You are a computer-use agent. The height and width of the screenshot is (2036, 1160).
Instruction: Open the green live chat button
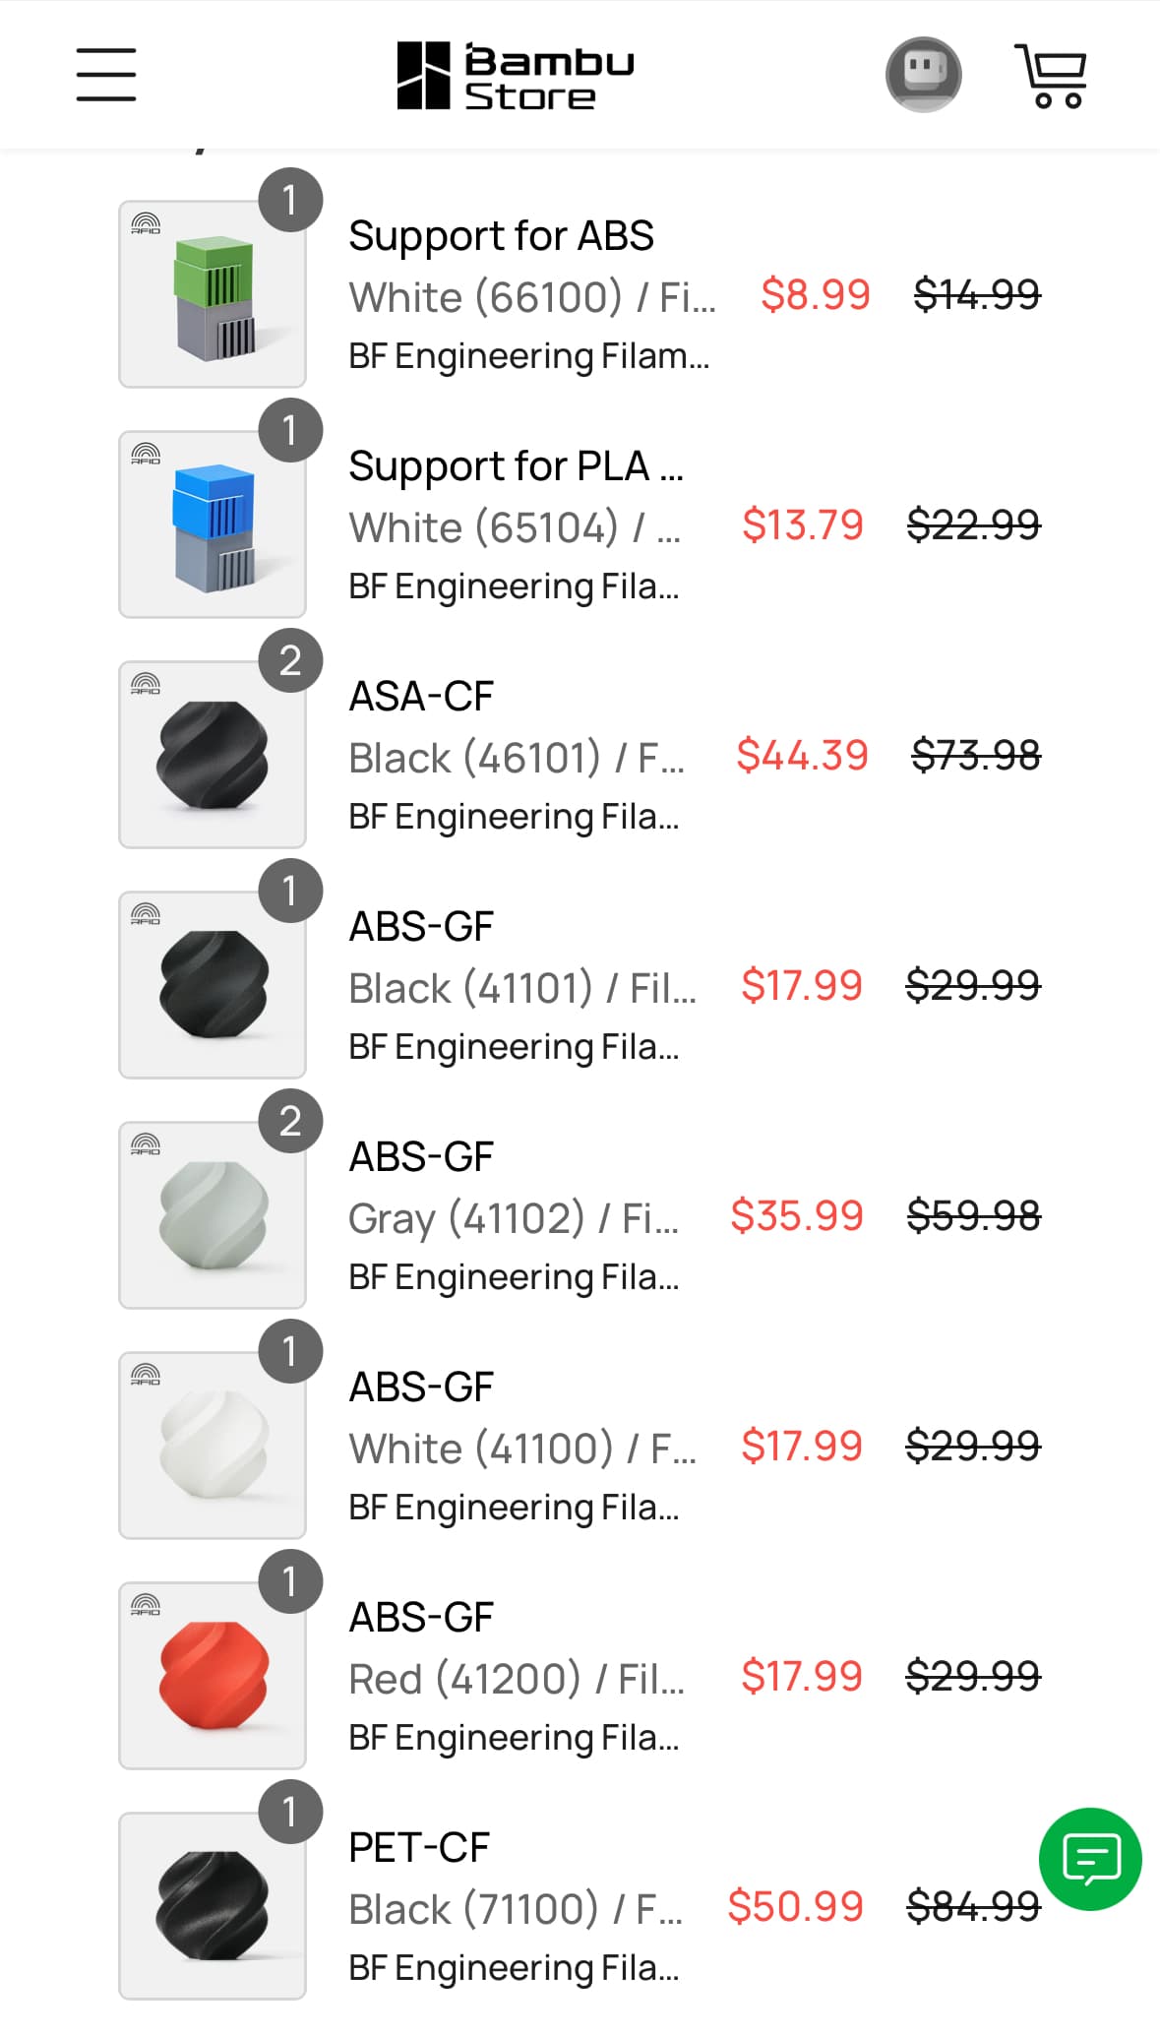point(1090,1859)
